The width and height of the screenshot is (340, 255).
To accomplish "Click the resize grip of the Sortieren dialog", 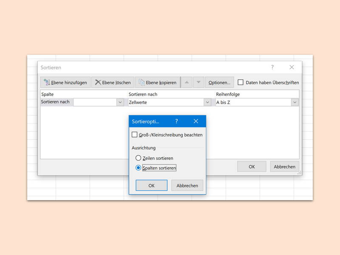I will (299, 173).
